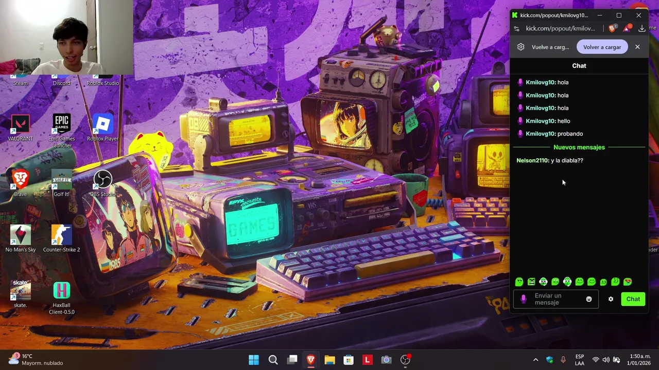Switch to Brave on the taskbar
Screen dimensions: 659x370
click(x=311, y=360)
